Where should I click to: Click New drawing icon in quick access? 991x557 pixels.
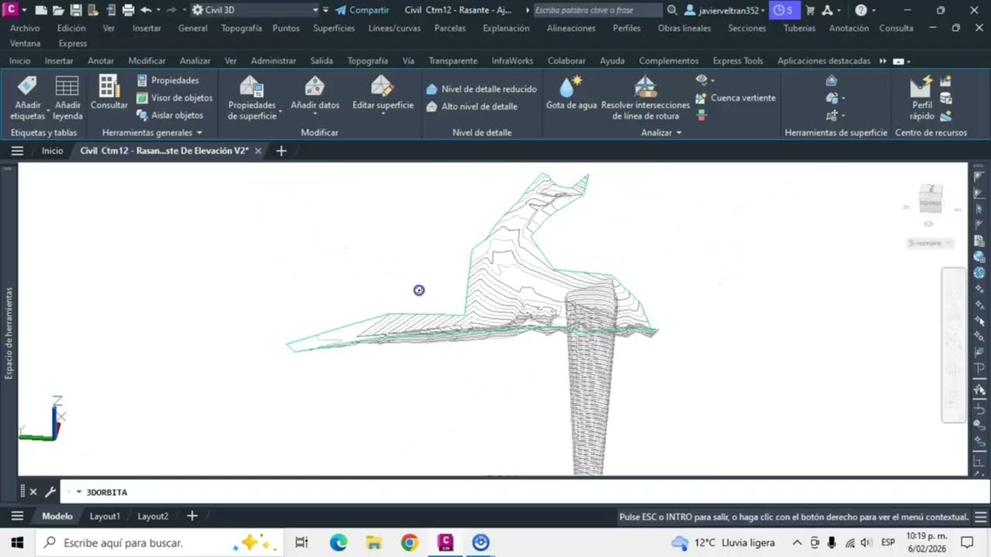click(x=41, y=10)
